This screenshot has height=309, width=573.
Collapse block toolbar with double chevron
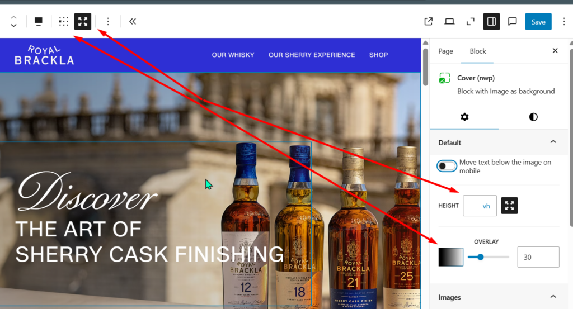coord(133,22)
